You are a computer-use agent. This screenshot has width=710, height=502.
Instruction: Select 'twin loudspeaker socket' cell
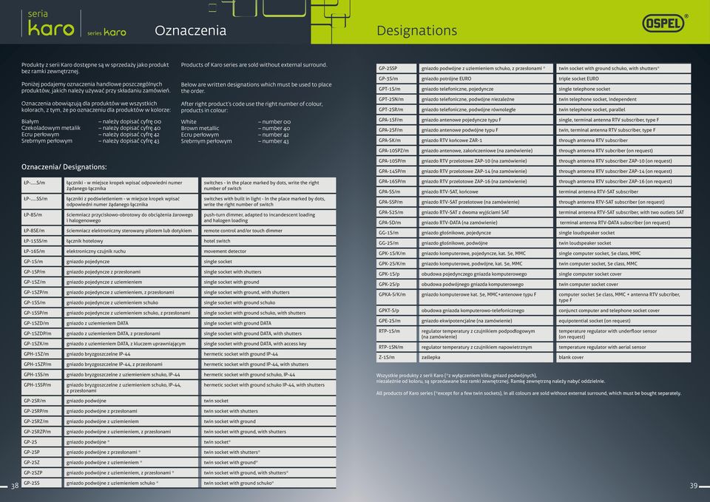623,243
